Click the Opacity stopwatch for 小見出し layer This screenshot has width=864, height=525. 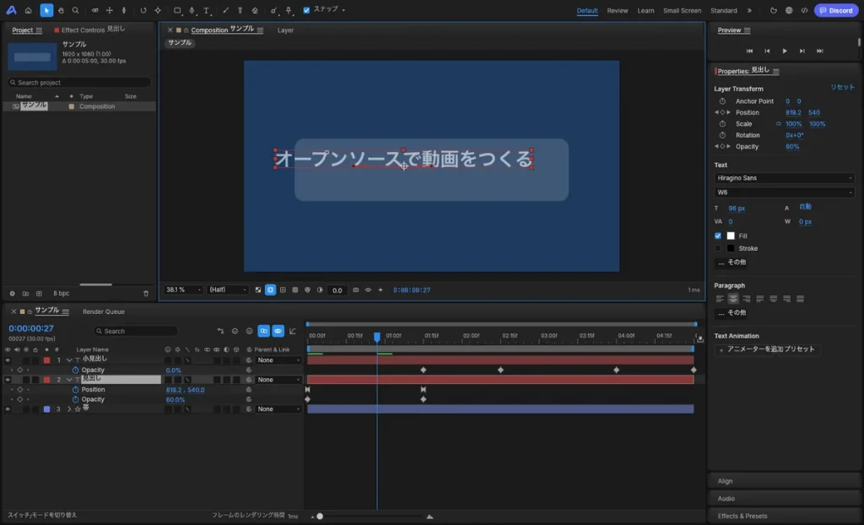point(75,370)
